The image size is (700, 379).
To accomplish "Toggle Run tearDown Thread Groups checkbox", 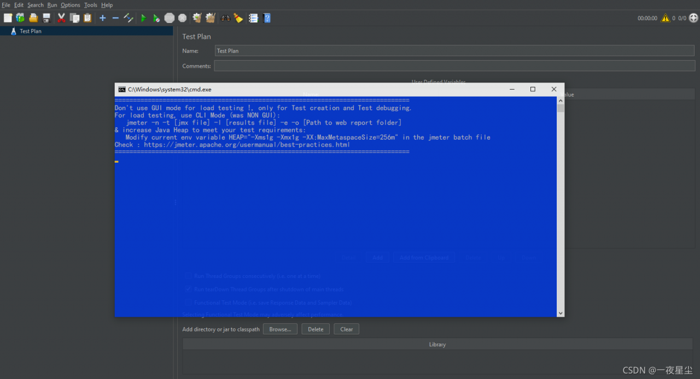I will pos(188,289).
